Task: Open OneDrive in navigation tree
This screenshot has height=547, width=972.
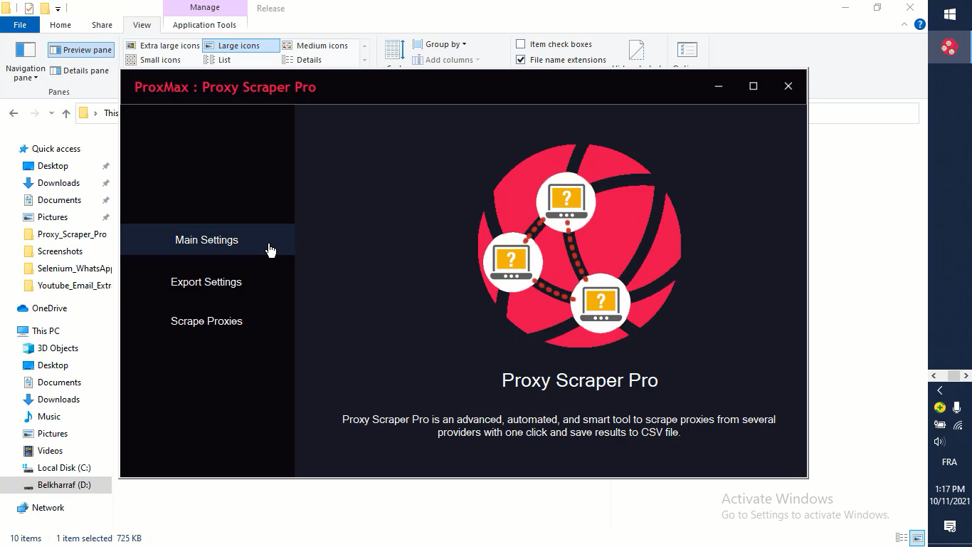Action: click(49, 308)
